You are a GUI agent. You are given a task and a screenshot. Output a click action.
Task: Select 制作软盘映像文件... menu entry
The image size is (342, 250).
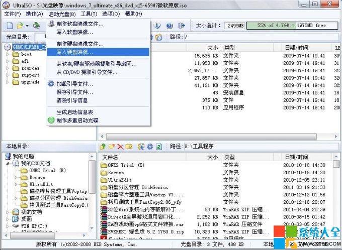(99, 24)
